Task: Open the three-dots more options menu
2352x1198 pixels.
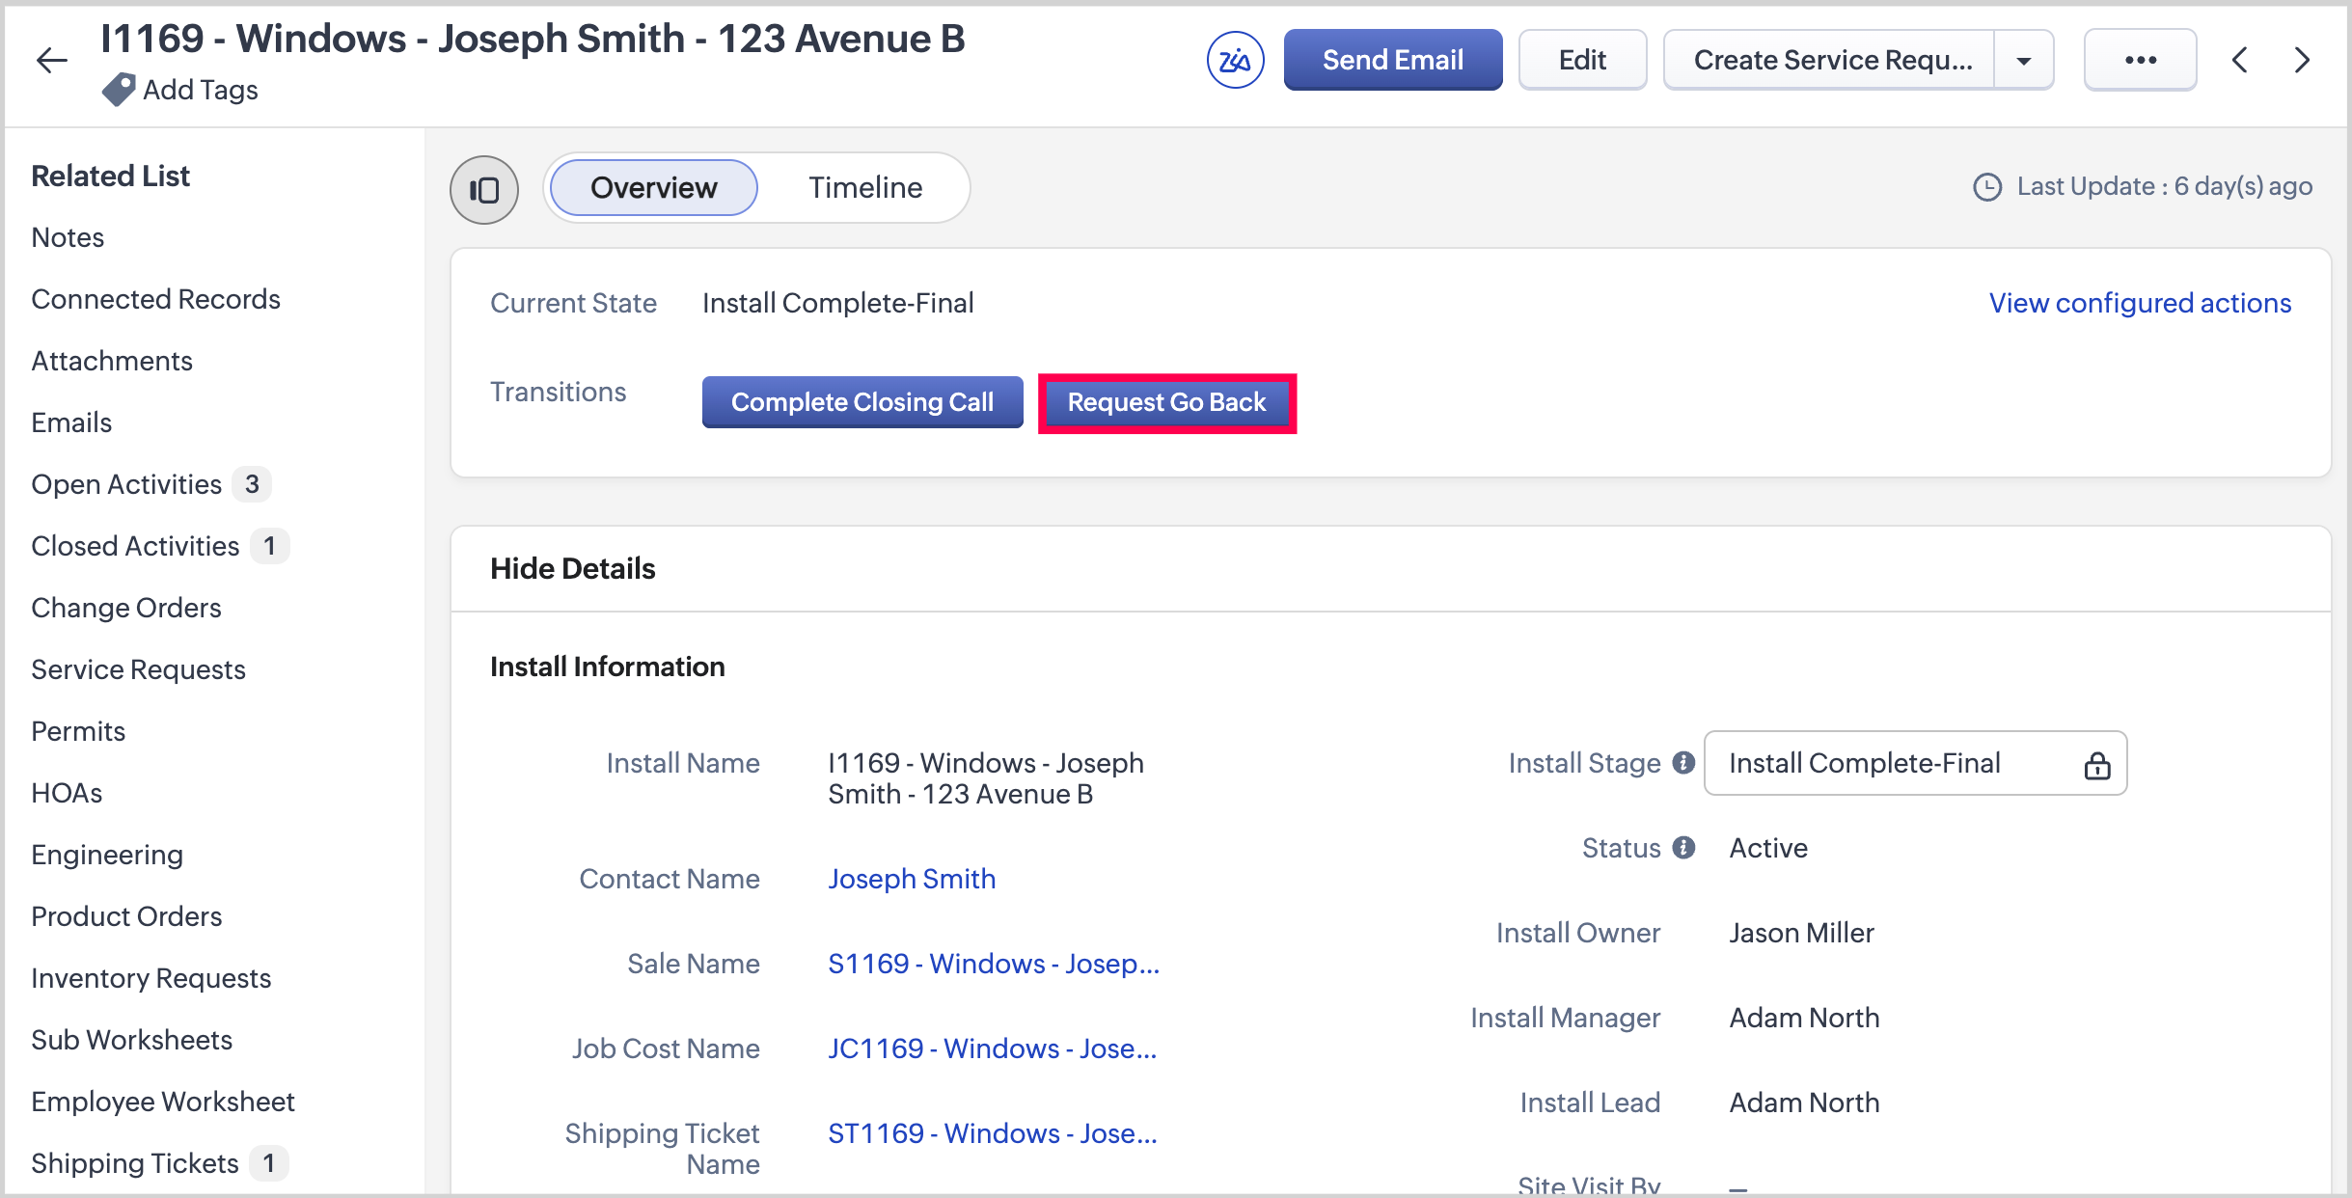Action: [x=2140, y=61]
